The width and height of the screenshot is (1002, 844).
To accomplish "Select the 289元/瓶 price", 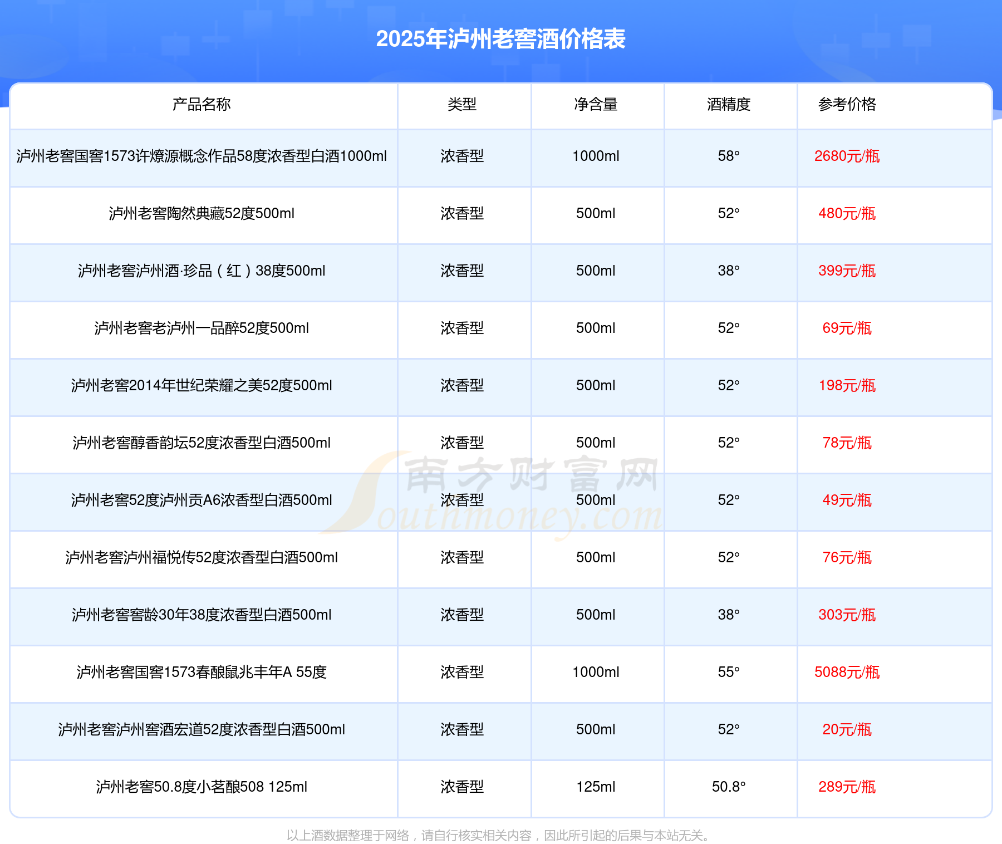I will click(x=847, y=787).
